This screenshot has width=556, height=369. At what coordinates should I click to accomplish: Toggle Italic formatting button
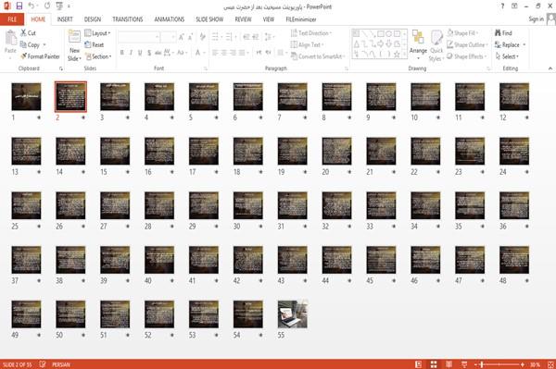(131, 53)
